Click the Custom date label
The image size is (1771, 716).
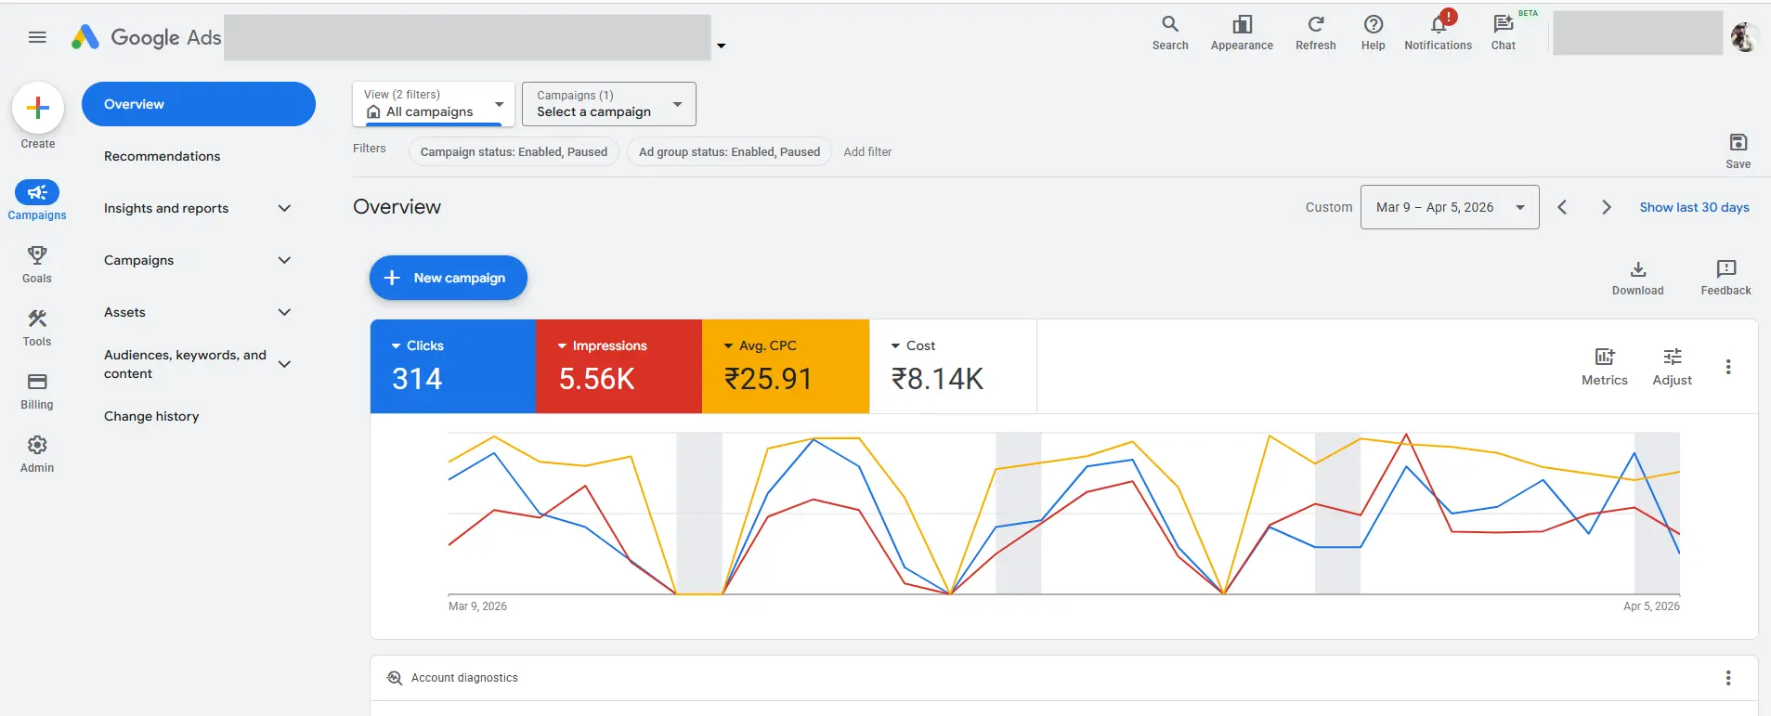[1329, 207]
